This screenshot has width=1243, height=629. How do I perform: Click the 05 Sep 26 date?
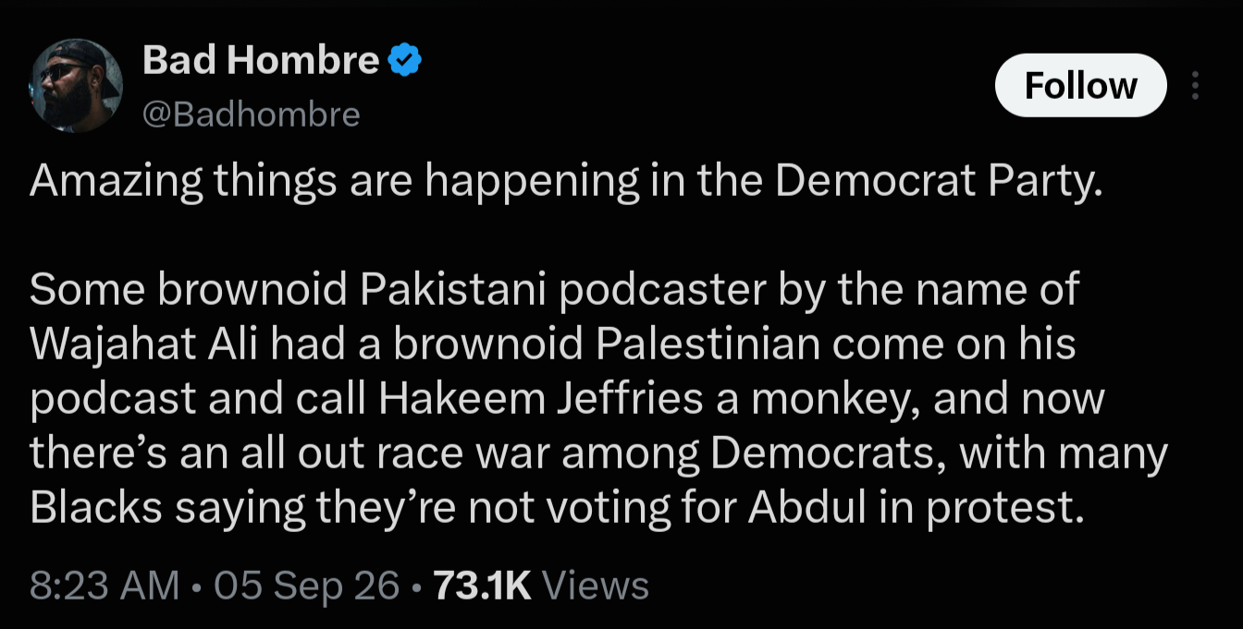click(x=307, y=586)
